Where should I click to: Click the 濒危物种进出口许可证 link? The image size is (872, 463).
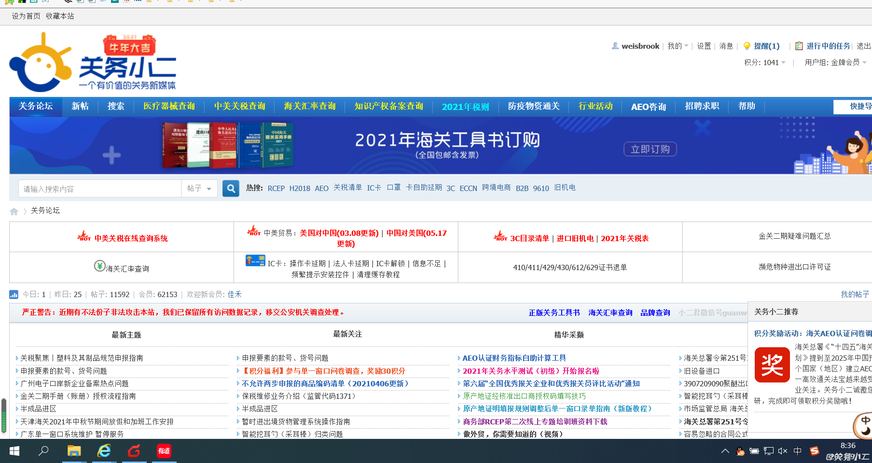pos(795,267)
